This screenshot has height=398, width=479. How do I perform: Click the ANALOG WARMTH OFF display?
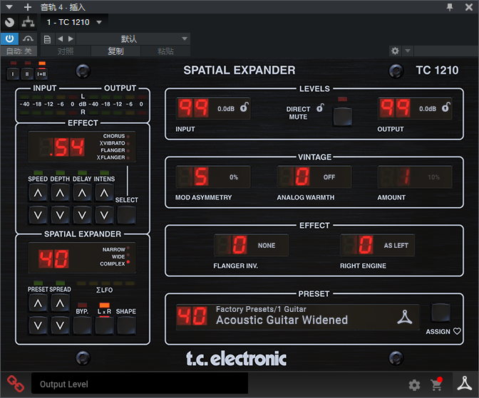click(314, 177)
